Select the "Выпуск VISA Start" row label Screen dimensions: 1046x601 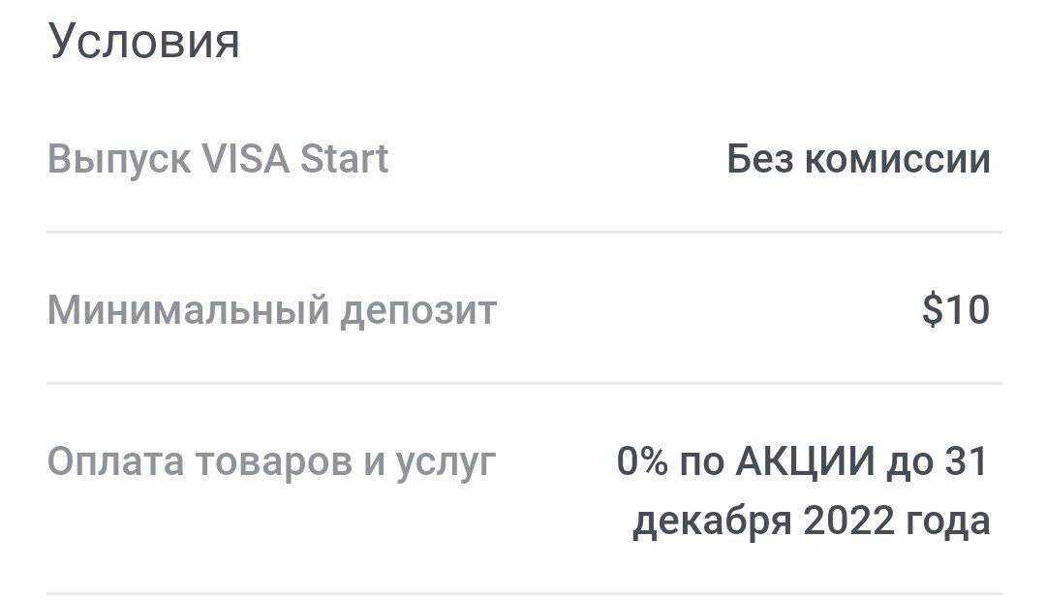pos(218,159)
